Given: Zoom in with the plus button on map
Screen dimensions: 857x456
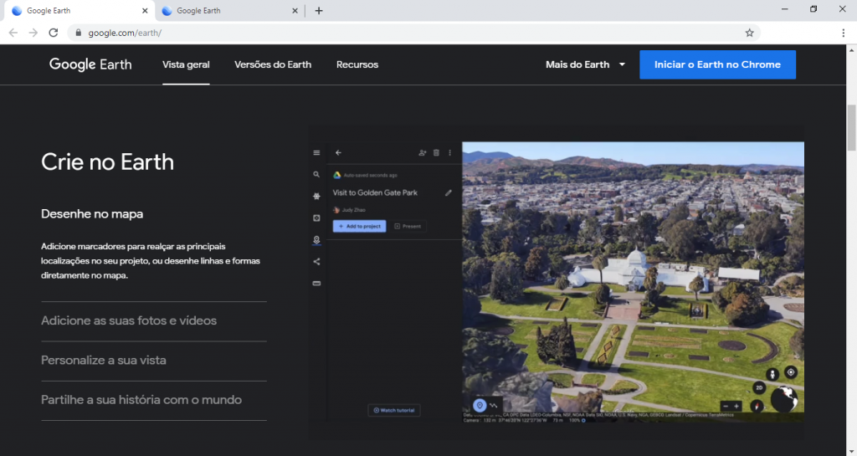Looking at the screenshot, I should [x=736, y=407].
